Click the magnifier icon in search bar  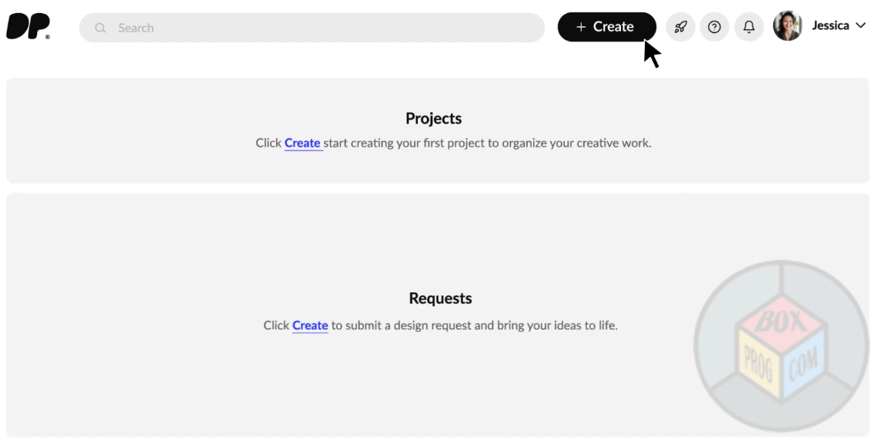[100, 28]
